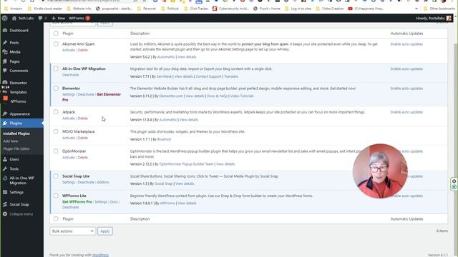Open Amazon bookmark in bookmarks bar
This screenshot has height=257, width=458.
[x=14, y=9]
